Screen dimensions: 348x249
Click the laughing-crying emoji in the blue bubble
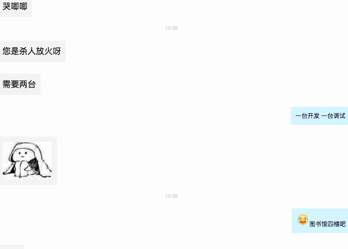click(x=303, y=220)
